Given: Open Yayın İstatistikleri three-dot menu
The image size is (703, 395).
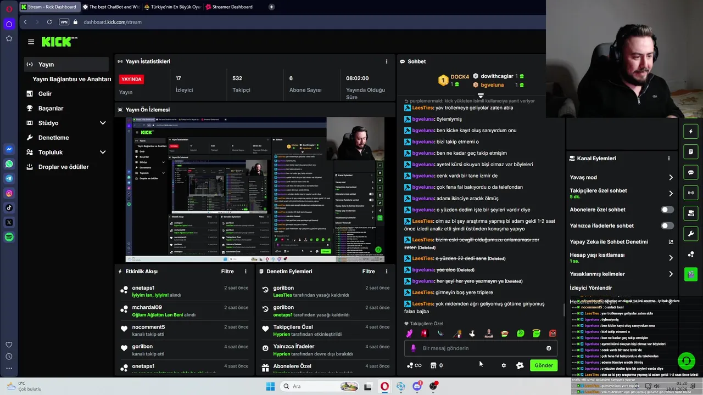Looking at the screenshot, I should click(x=386, y=61).
